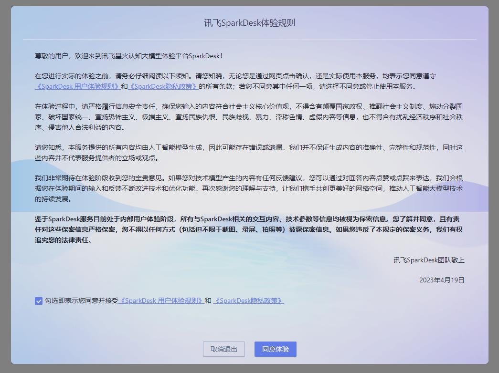The image size is (499, 373).
Task: Click the signature 讯飞SparkDesk团队敬上
Action: tap(429, 260)
